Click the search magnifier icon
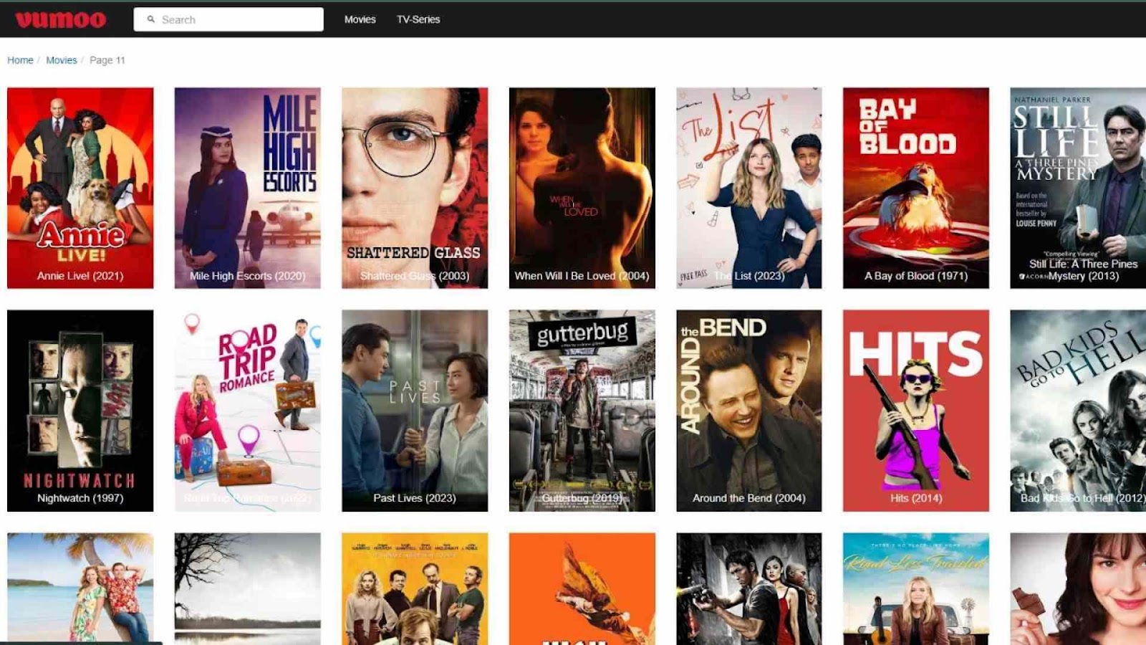This screenshot has width=1146, height=645. (x=151, y=19)
